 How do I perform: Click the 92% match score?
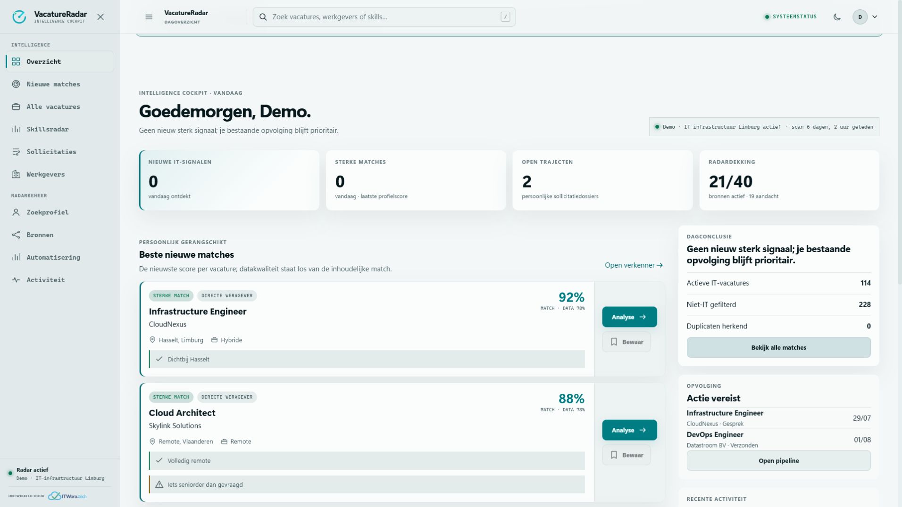click(x=571, y=297)
